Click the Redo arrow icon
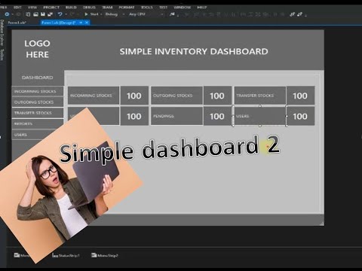This screenshot has height=271, width=362. (x=72, y=14)
